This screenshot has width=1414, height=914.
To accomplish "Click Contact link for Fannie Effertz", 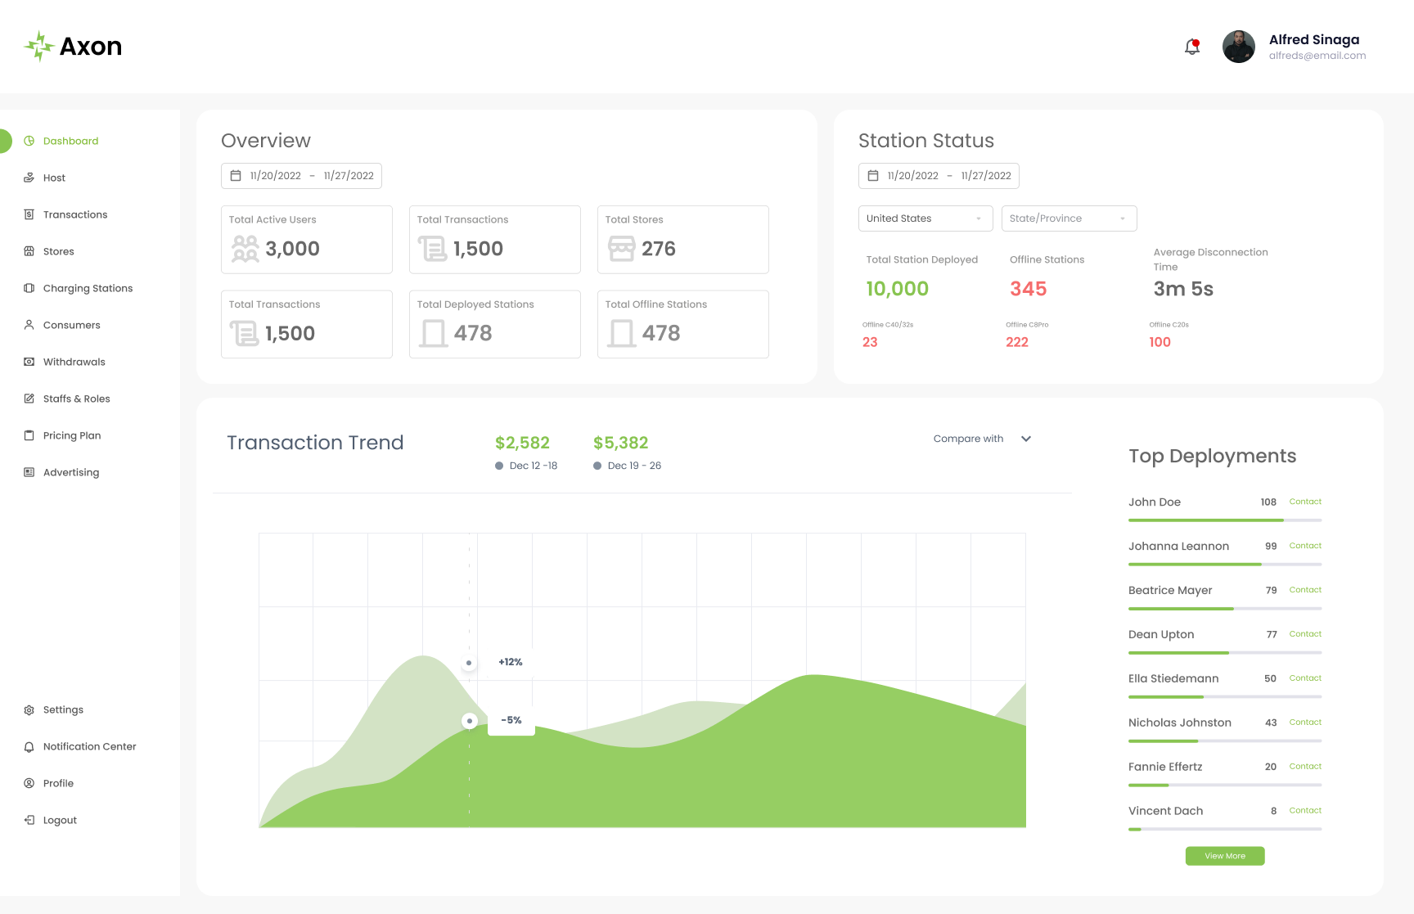I will click(1305, 767).
